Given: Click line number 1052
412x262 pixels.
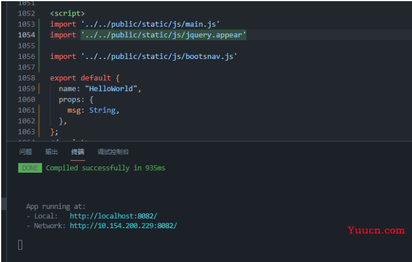Looking at the screenshot, I should click(26, 13).
